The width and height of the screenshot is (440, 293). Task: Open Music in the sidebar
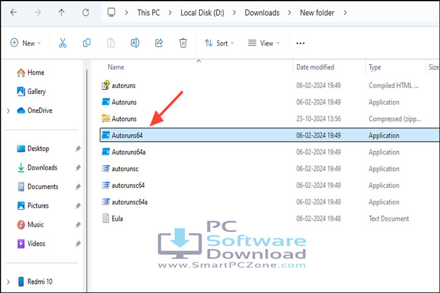30,225
